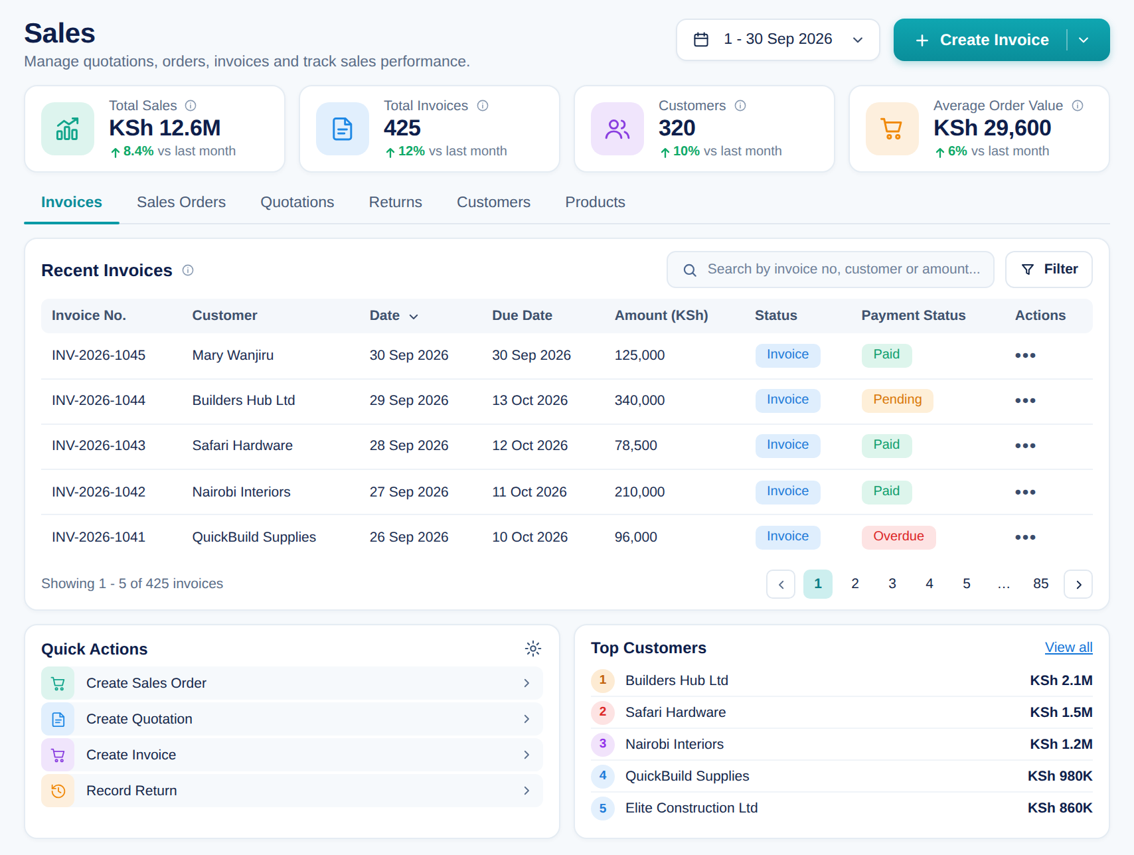Show info for Recent Invoices
This screenshot has width=1134, height=855.
point(188,270)
